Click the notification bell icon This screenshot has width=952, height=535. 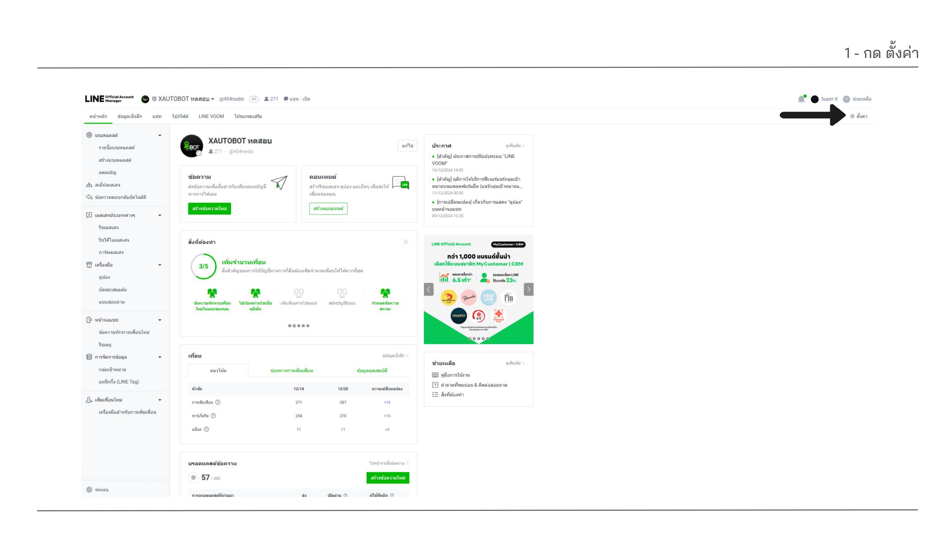(x=801, y=99)
